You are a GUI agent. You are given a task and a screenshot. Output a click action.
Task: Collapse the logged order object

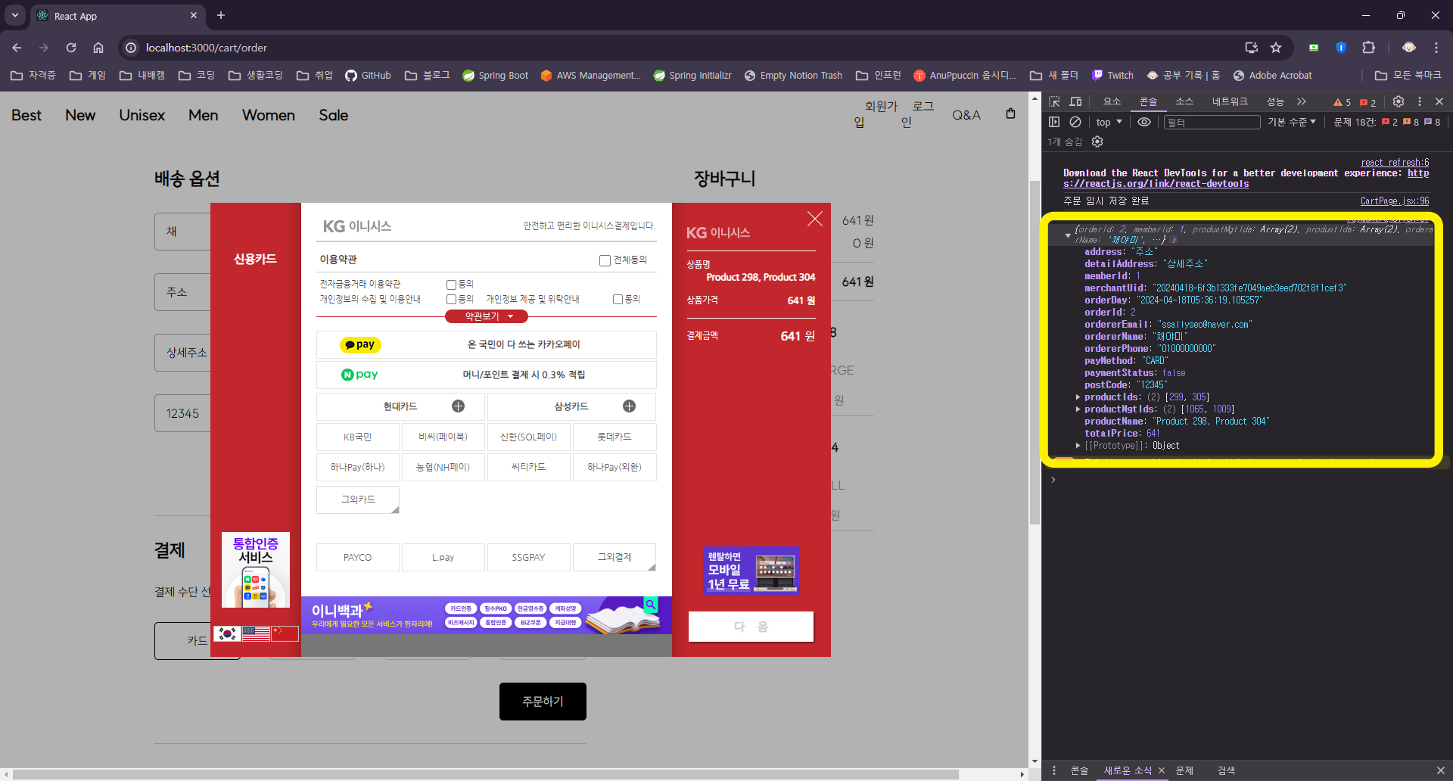pyautogui.click(x=1068, y=235)
